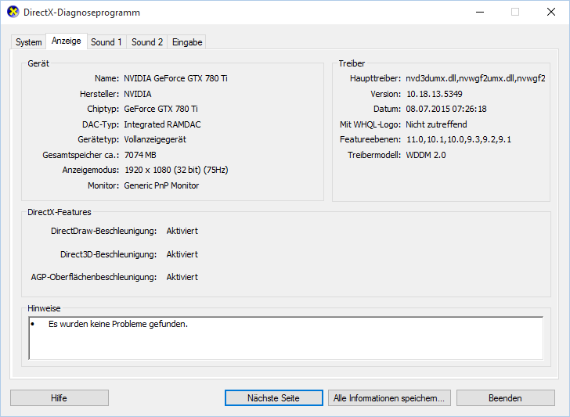This screenshot has width=570, height=417.
Task: Click the WHQL value Nicht zutreffend
Action: (436, 124)
